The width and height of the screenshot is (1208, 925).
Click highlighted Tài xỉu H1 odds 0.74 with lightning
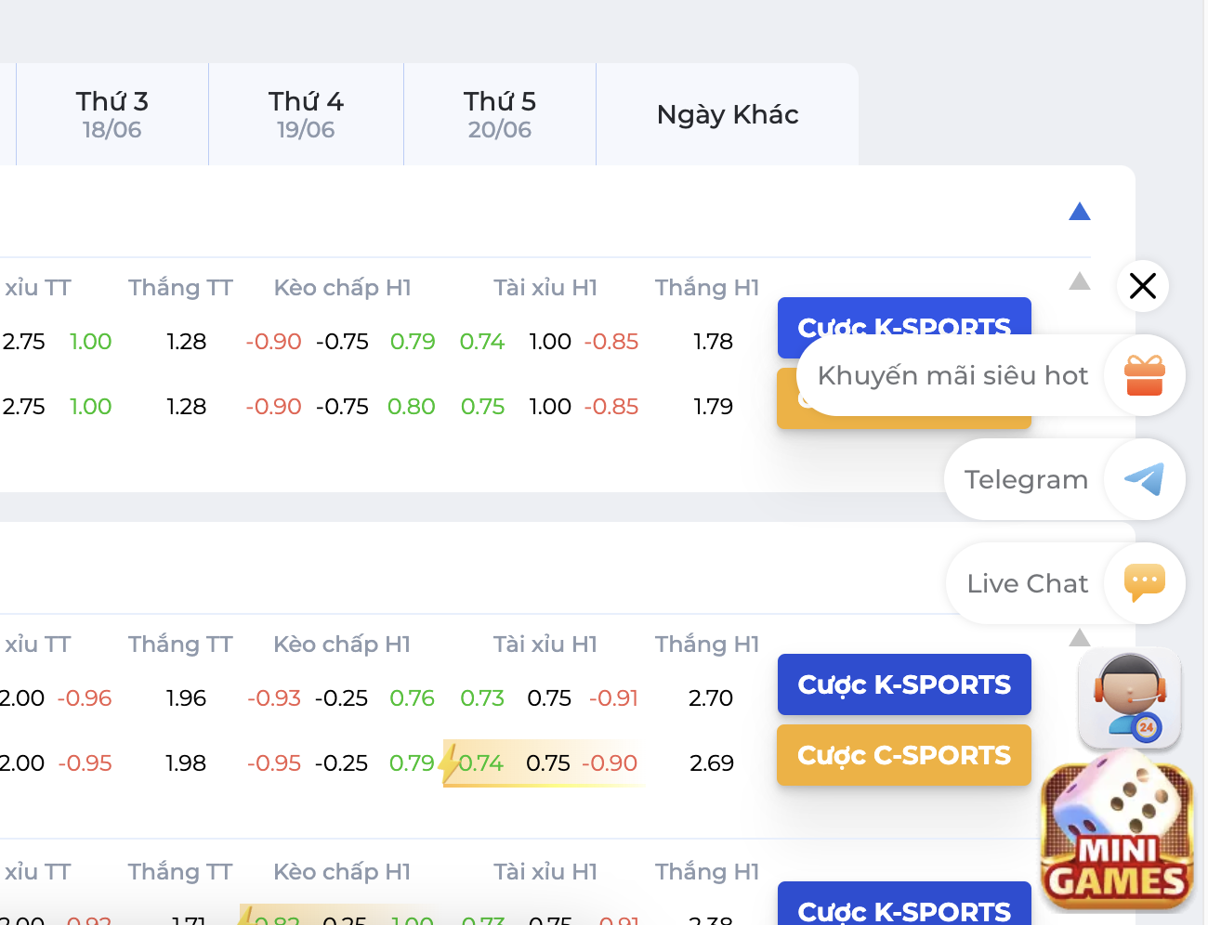(480, 763)
